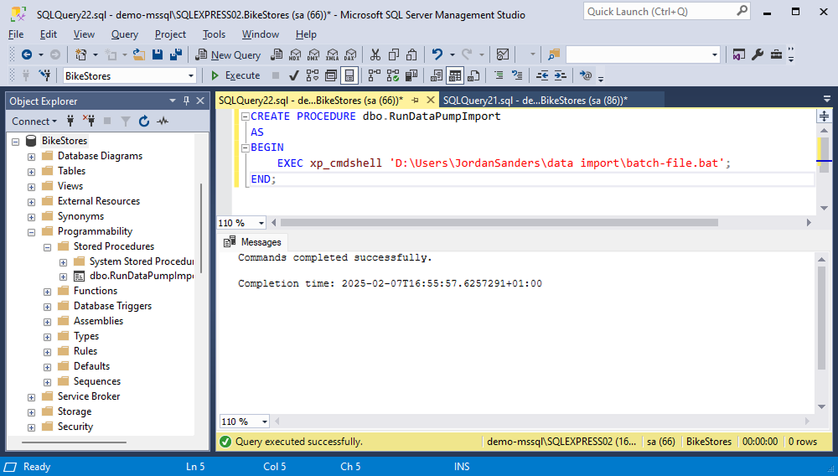Toggle auto-hide pin on Object Explorer
This screenshot has height=476, width=838.
(187, 101)
